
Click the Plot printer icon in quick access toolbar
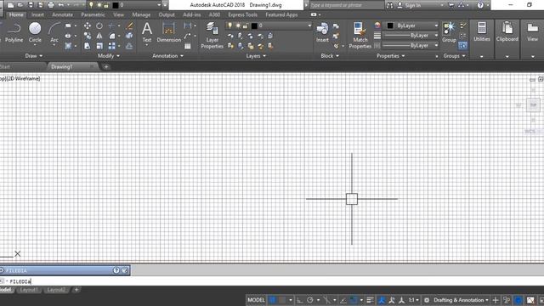tap(51, 5)
